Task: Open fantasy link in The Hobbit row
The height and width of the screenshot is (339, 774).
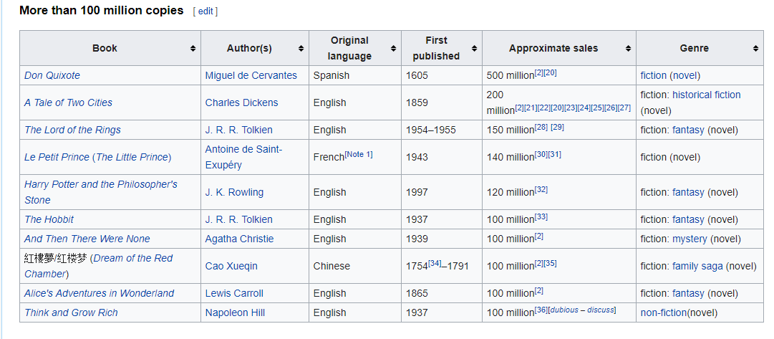Action: [688, 219]
